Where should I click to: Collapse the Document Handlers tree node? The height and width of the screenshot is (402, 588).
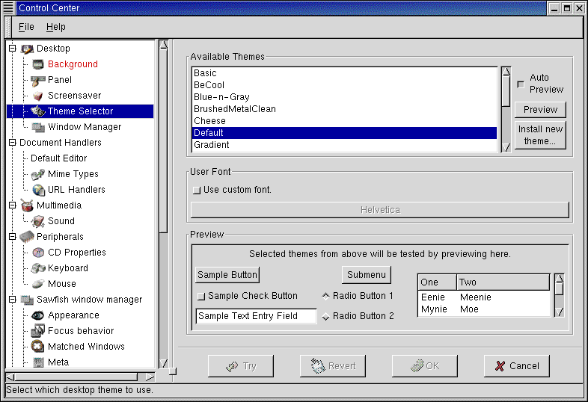12,143
